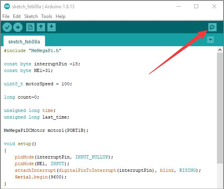Create a new sketch file icon

click(30, 27)
